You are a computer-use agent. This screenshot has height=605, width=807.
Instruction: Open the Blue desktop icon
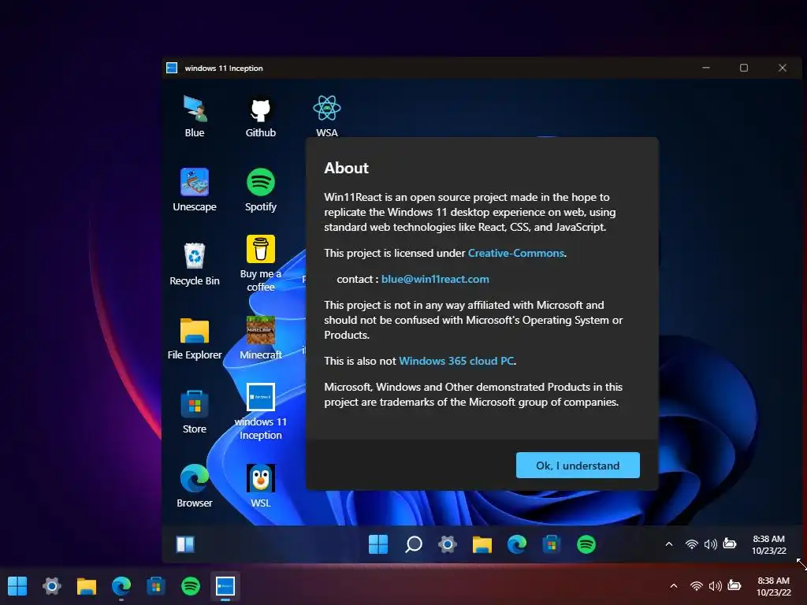click(x=195, y=117)
